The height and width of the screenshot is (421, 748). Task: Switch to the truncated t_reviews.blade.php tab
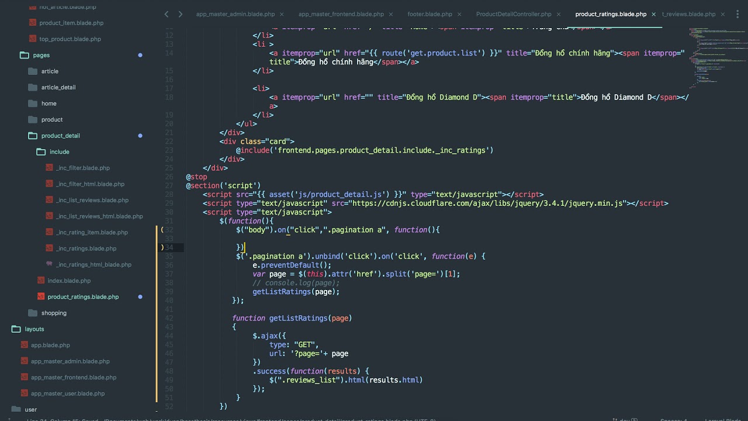pos(688,14)
